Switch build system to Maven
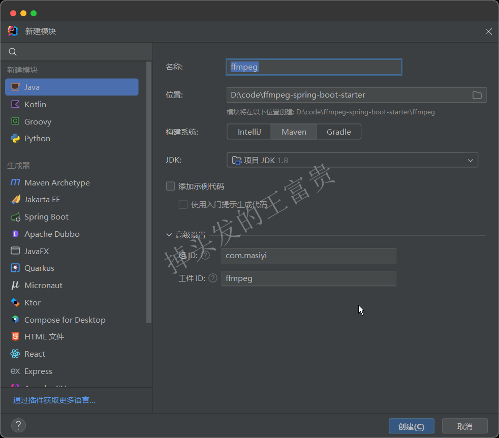The image size is (499, 438). [294, 132]
